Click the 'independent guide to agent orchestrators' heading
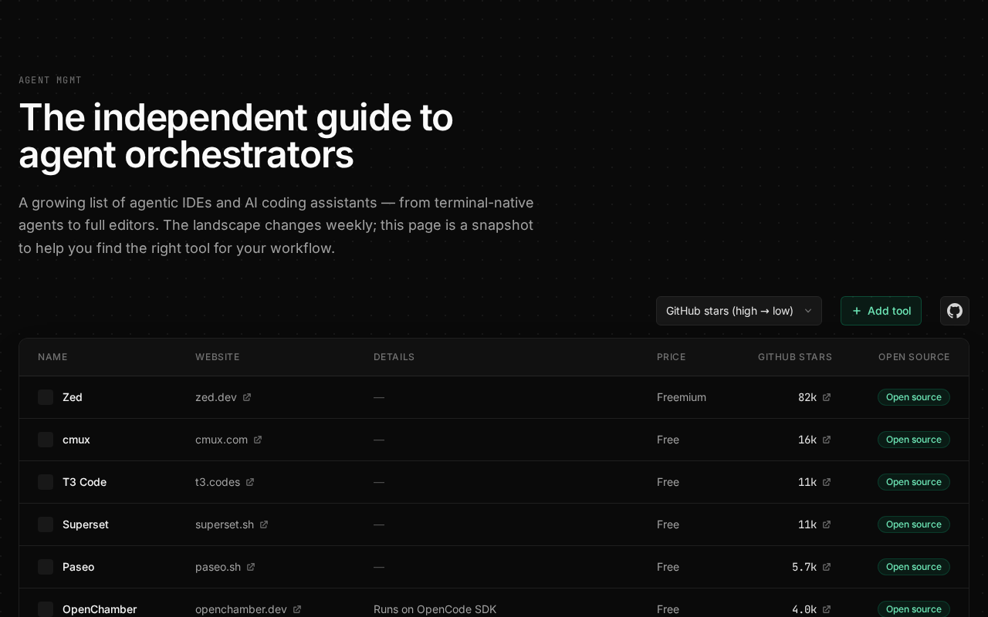 click(x=235, y=136)
